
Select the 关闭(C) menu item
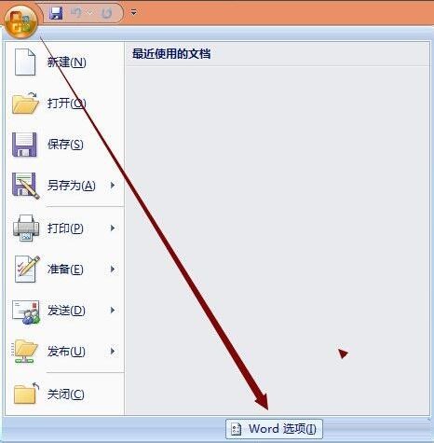(64, 395)
